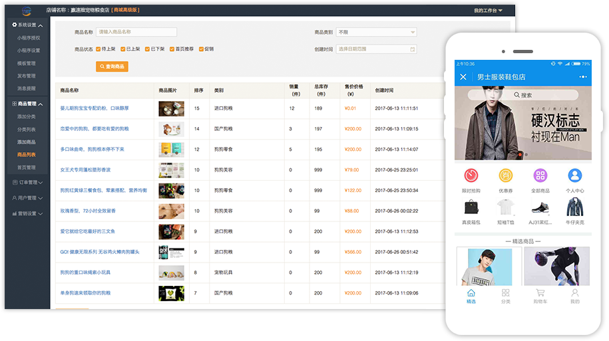Click the gear icon beside 系统设置
Screen dimensions: 609x341
(15, 25)
